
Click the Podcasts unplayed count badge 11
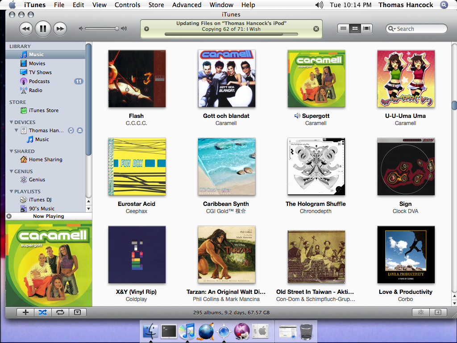pyautogui.click(x=79, y=81)
